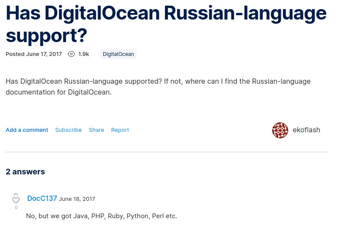Screen dimensions: 339x226
Task: Click the 2 answers heading
Action: [25, 171]
